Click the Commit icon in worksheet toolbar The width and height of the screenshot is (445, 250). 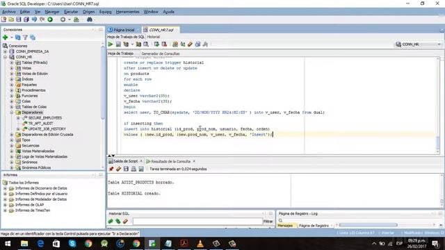(156, 44)
